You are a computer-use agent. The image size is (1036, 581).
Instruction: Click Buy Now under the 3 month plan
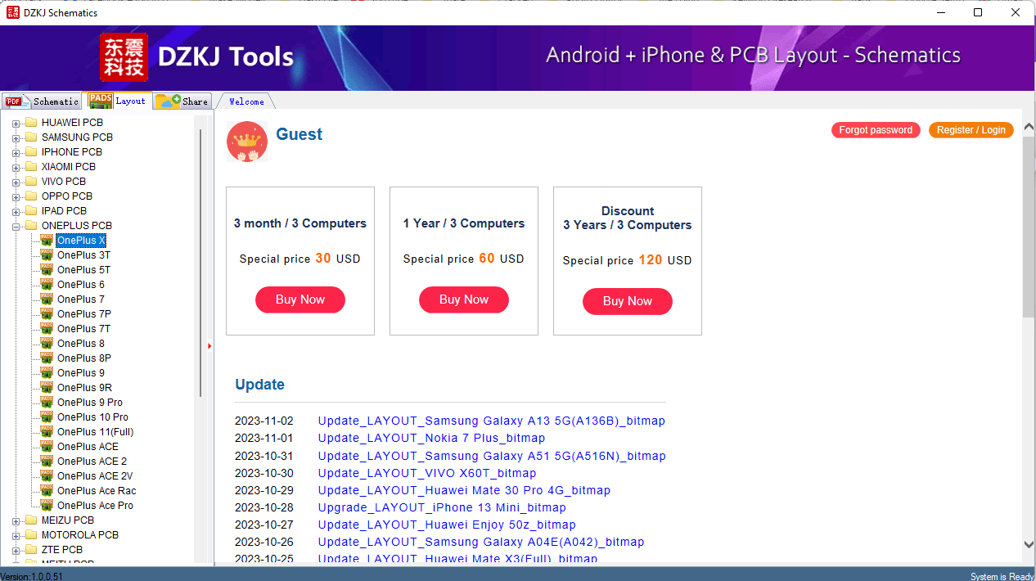[300, 300]
